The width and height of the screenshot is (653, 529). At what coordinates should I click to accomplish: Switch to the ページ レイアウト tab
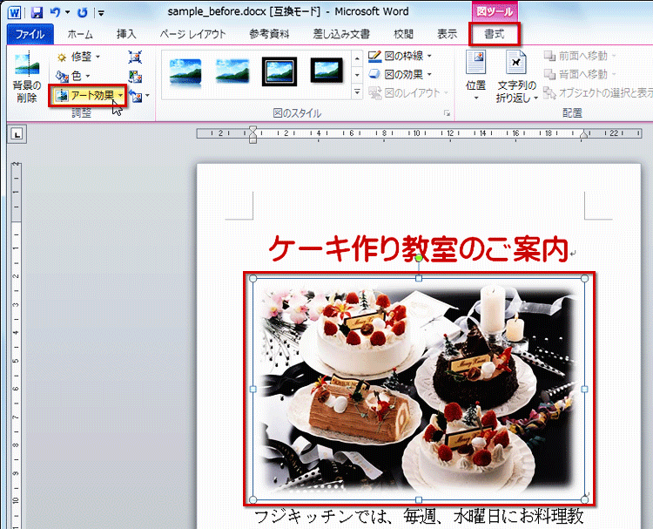click(192, 34)
